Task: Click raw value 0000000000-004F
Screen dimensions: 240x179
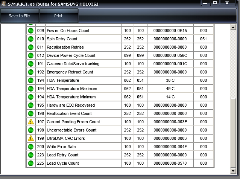Action: [170, 147]
